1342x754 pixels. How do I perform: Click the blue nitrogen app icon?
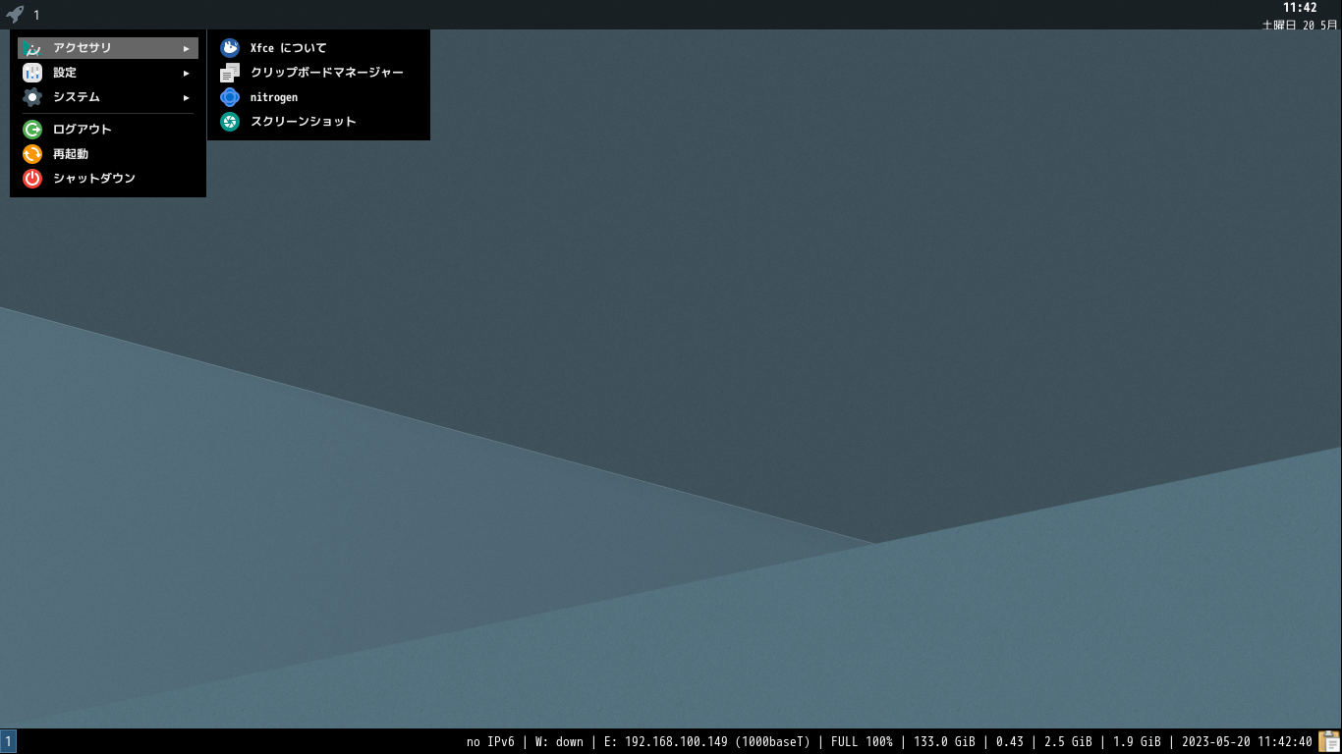pos(230,97)
